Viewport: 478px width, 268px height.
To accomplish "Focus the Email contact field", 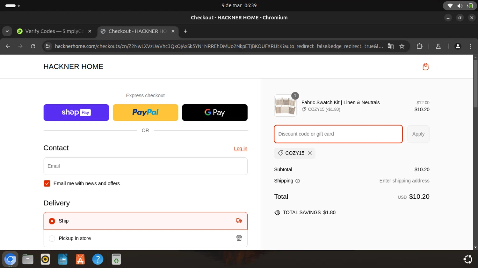I will [x=145, y=166].
